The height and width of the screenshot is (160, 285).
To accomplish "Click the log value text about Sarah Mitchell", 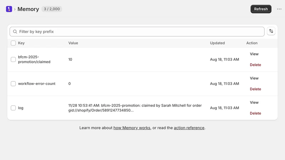I will click(135, 108).
